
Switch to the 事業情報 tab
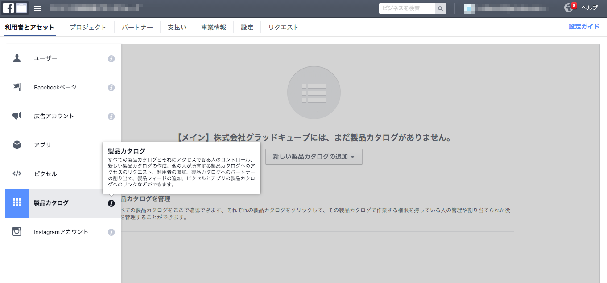[214, 27]
